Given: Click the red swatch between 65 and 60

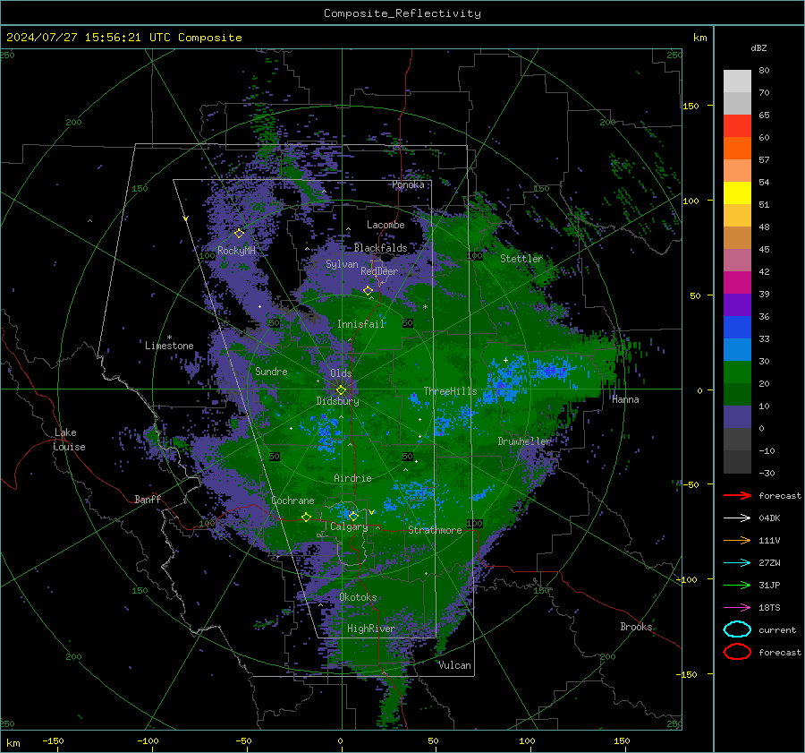Looking at the screenshot, I should coord(737,126).
